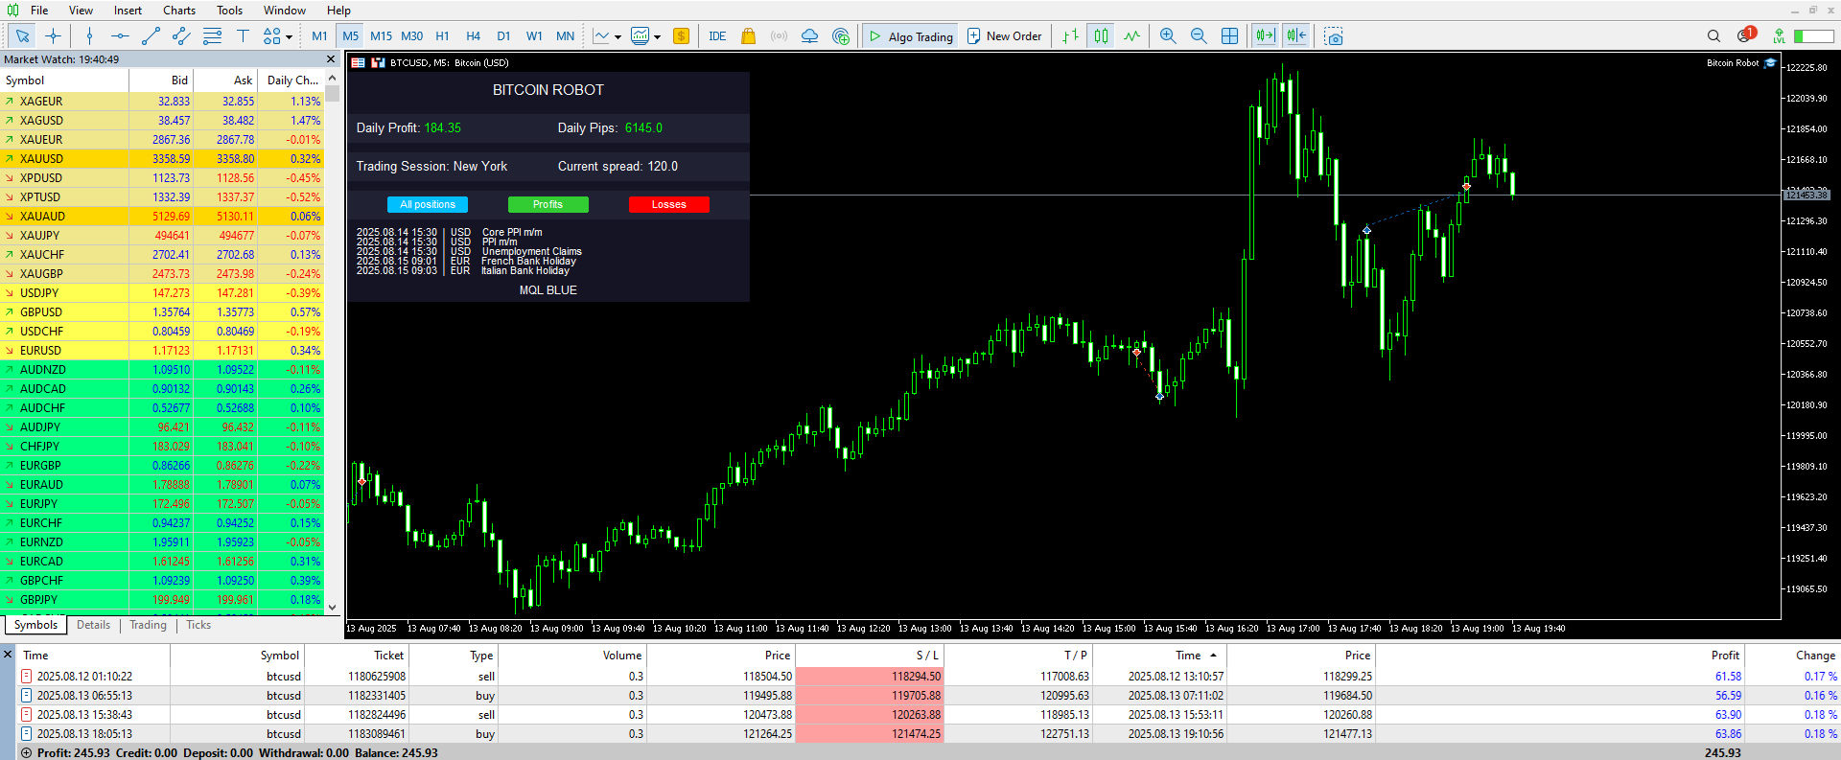Close the Market Watch panel

(x=331, y=59)
